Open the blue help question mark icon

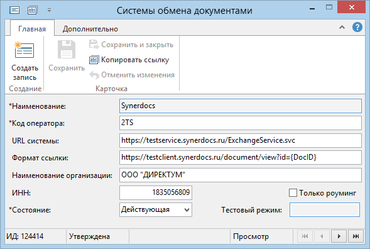357,27
